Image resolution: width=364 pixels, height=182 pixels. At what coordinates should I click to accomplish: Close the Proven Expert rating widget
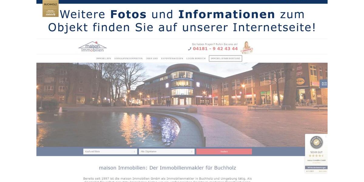(x=326, y=136)
